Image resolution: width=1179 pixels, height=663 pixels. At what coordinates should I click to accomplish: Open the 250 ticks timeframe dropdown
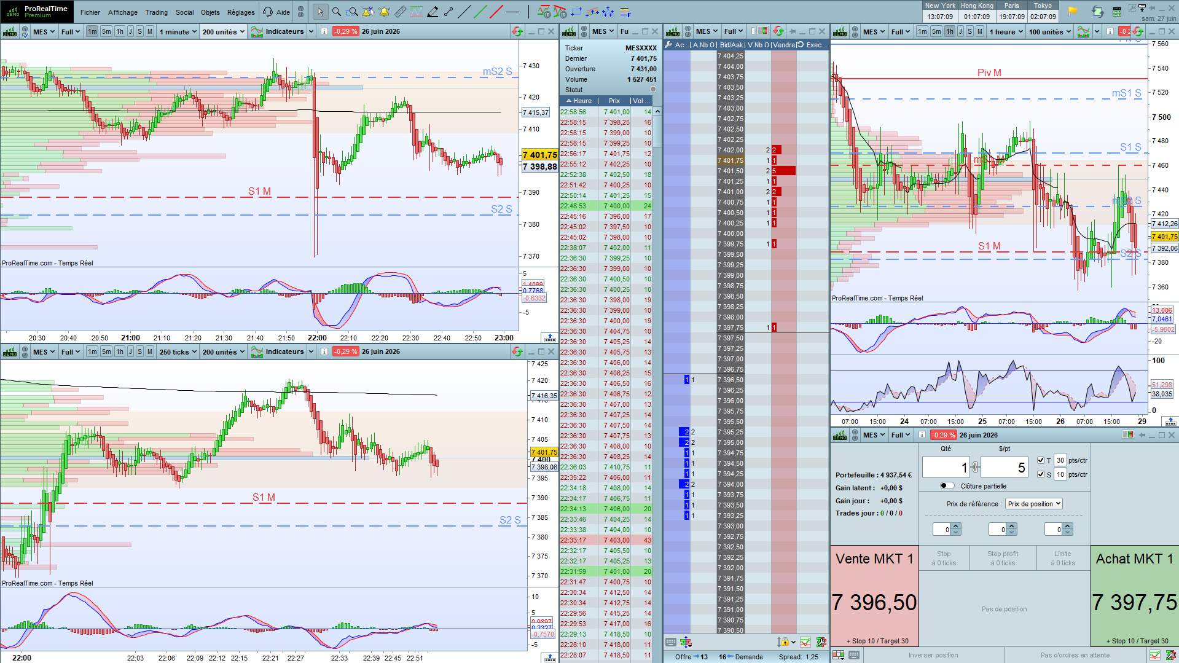coord(178,351)
